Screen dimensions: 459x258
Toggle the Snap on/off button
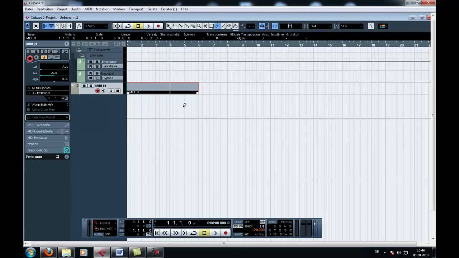pyautogui.click(x=275, y=26)
